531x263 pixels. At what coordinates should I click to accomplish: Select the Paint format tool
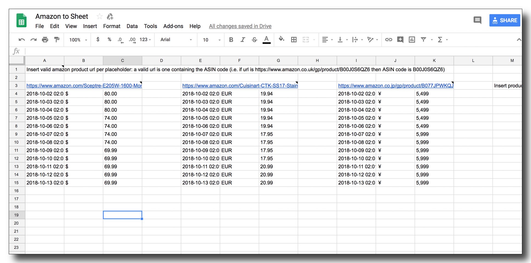57,40
